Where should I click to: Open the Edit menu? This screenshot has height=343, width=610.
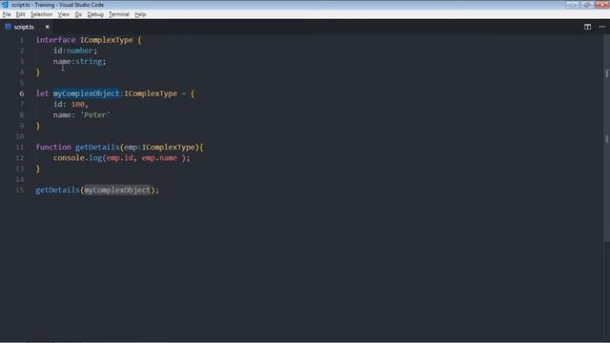pos(20,14)
